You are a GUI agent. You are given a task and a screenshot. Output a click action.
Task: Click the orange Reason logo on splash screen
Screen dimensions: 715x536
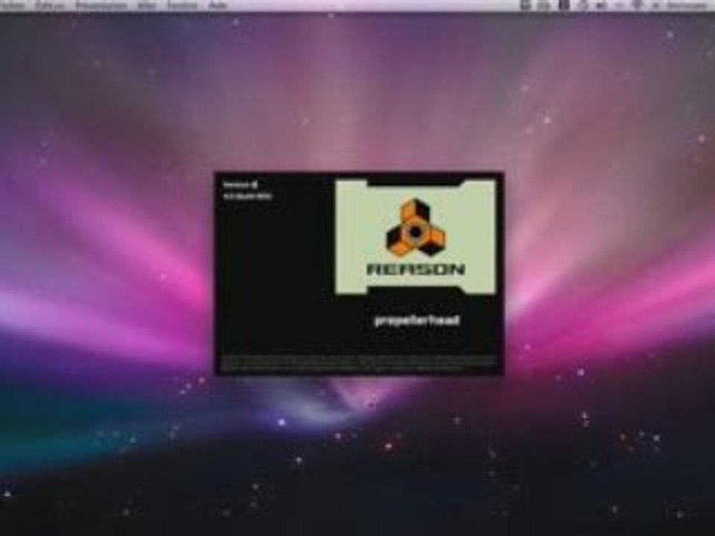click(416, 227)
